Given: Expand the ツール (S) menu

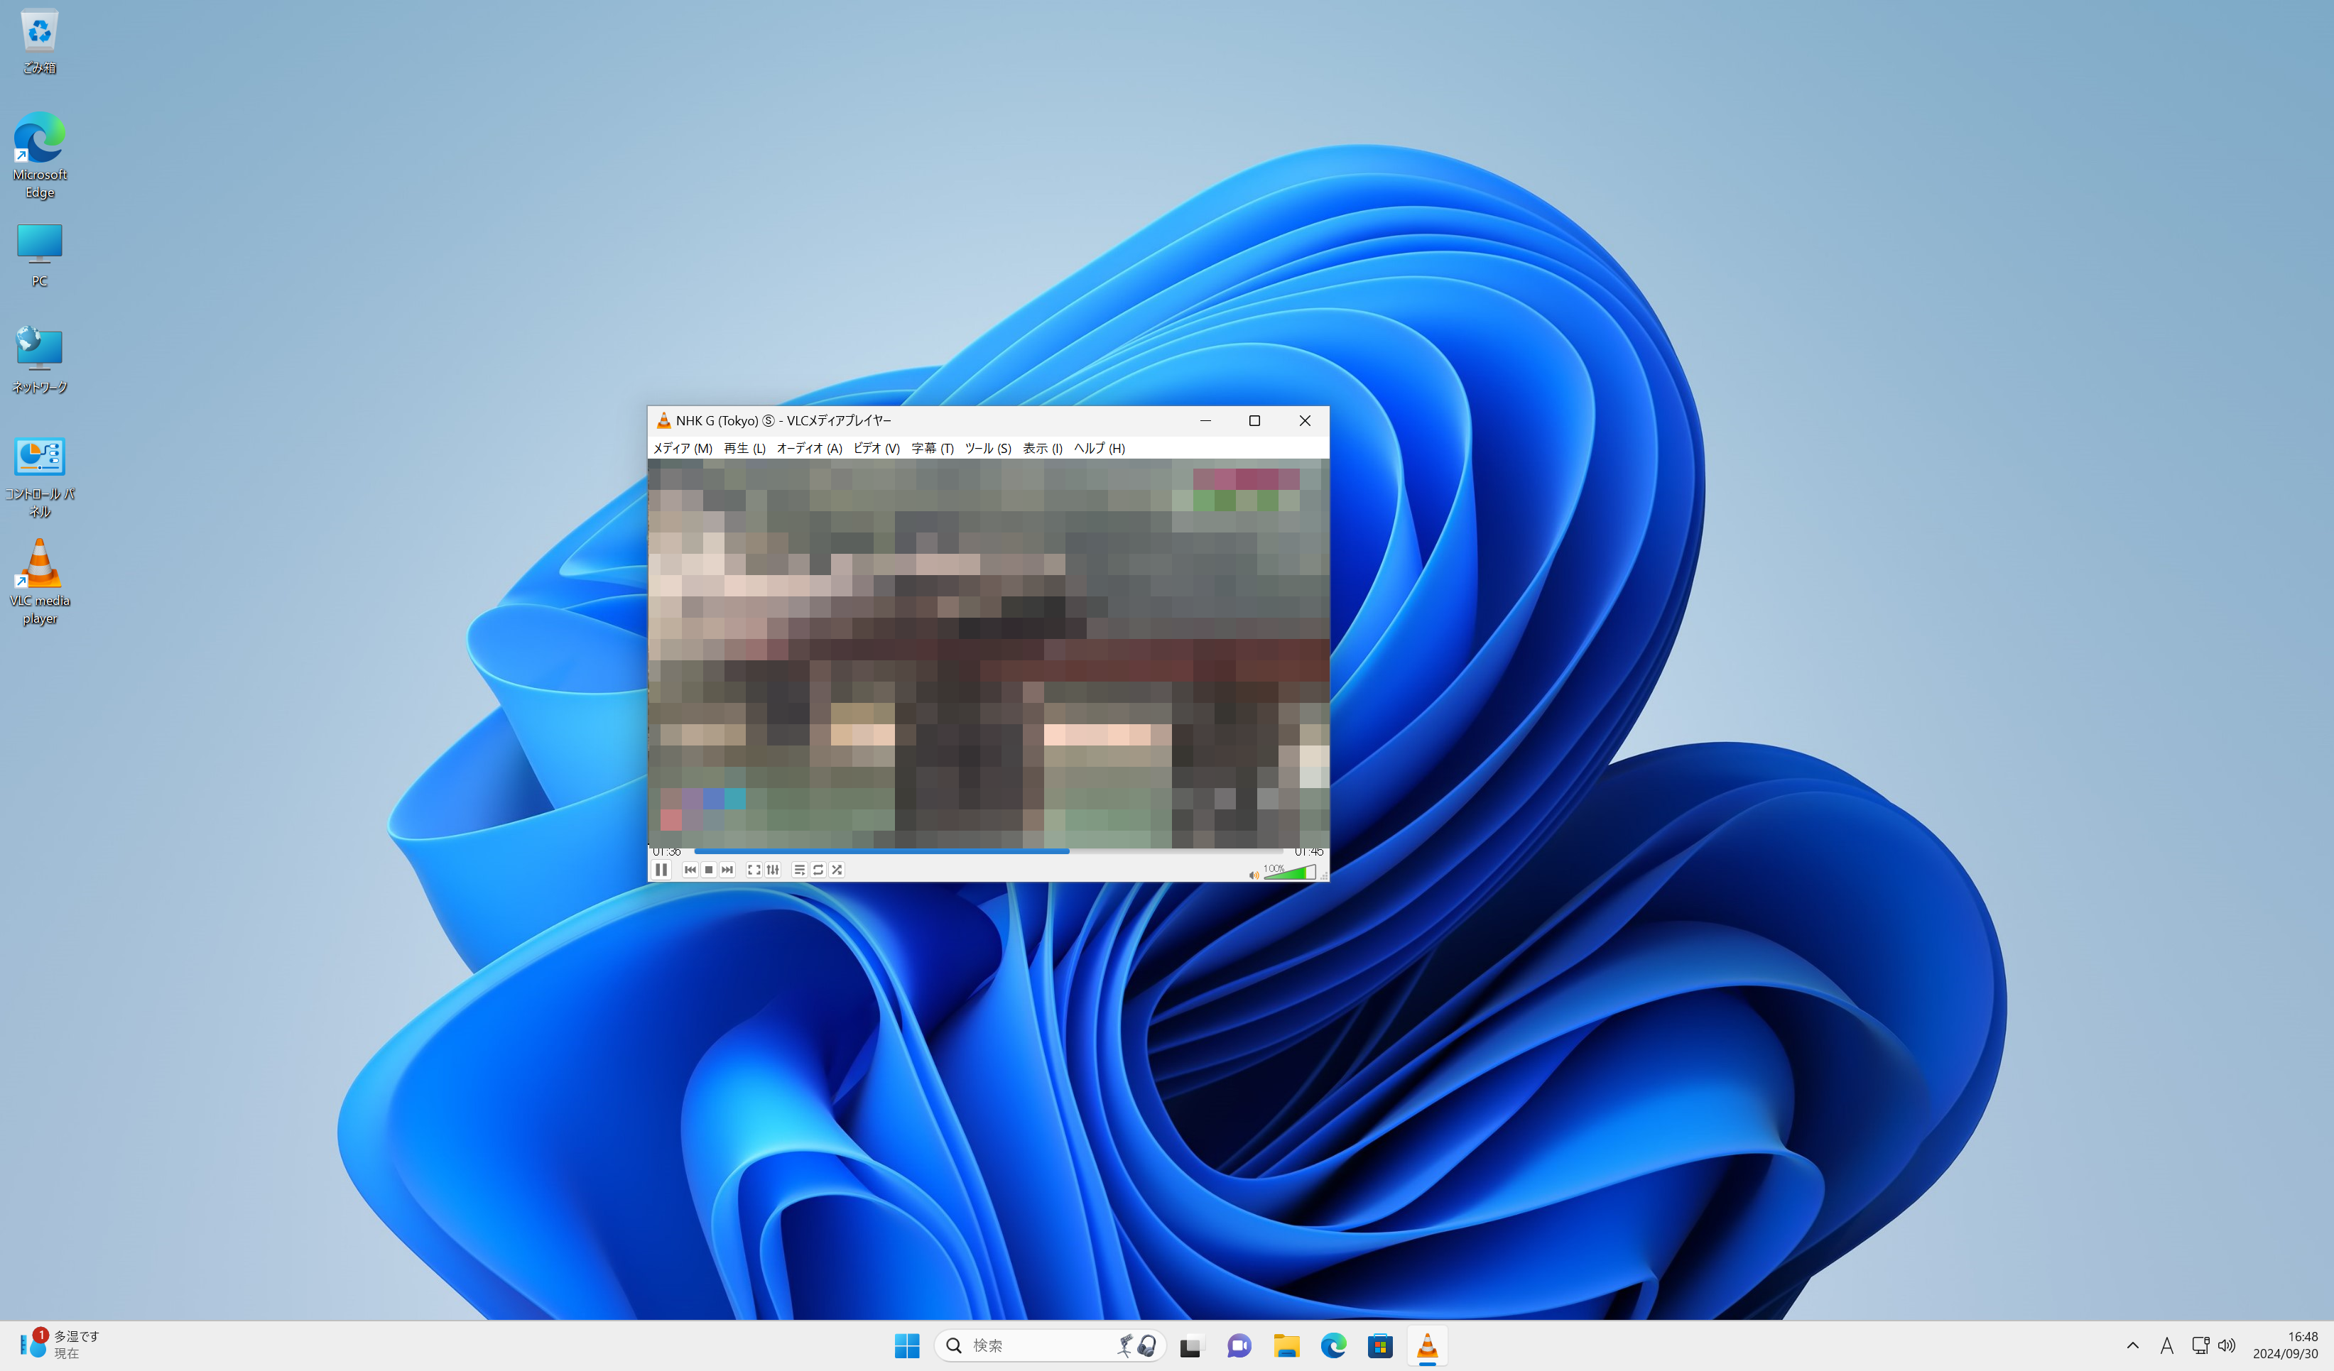Looking at the screenshot, I should pos(987,448).
